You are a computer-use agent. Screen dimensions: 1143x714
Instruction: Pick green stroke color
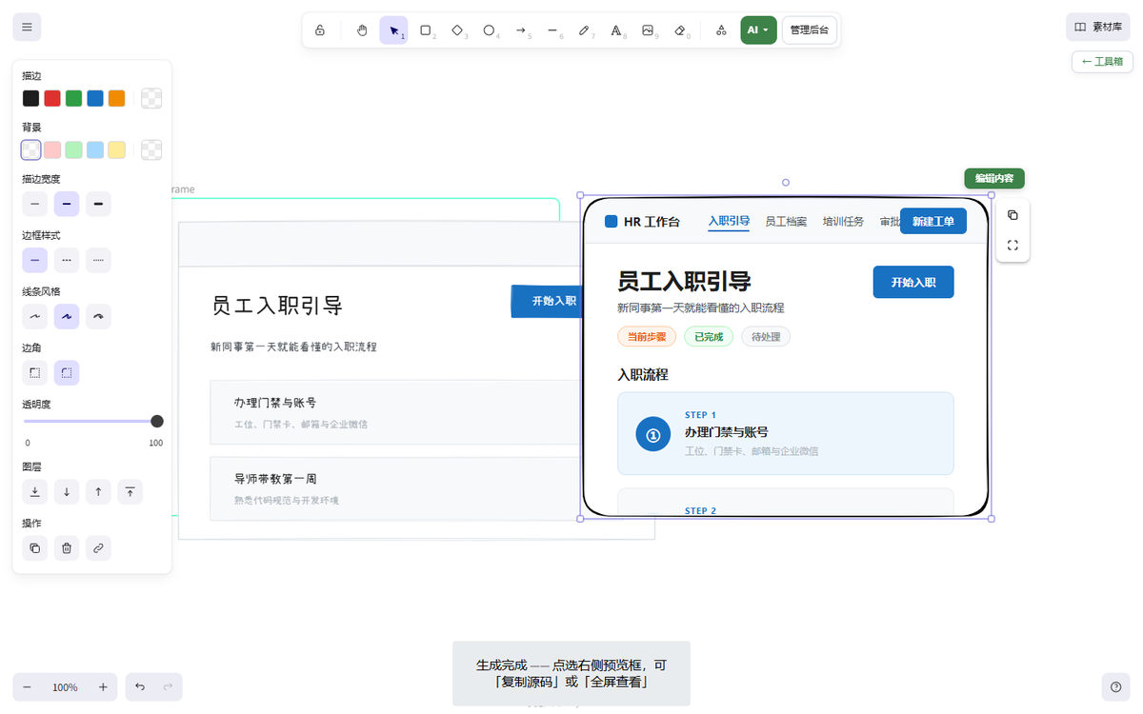tap(73, 98)
